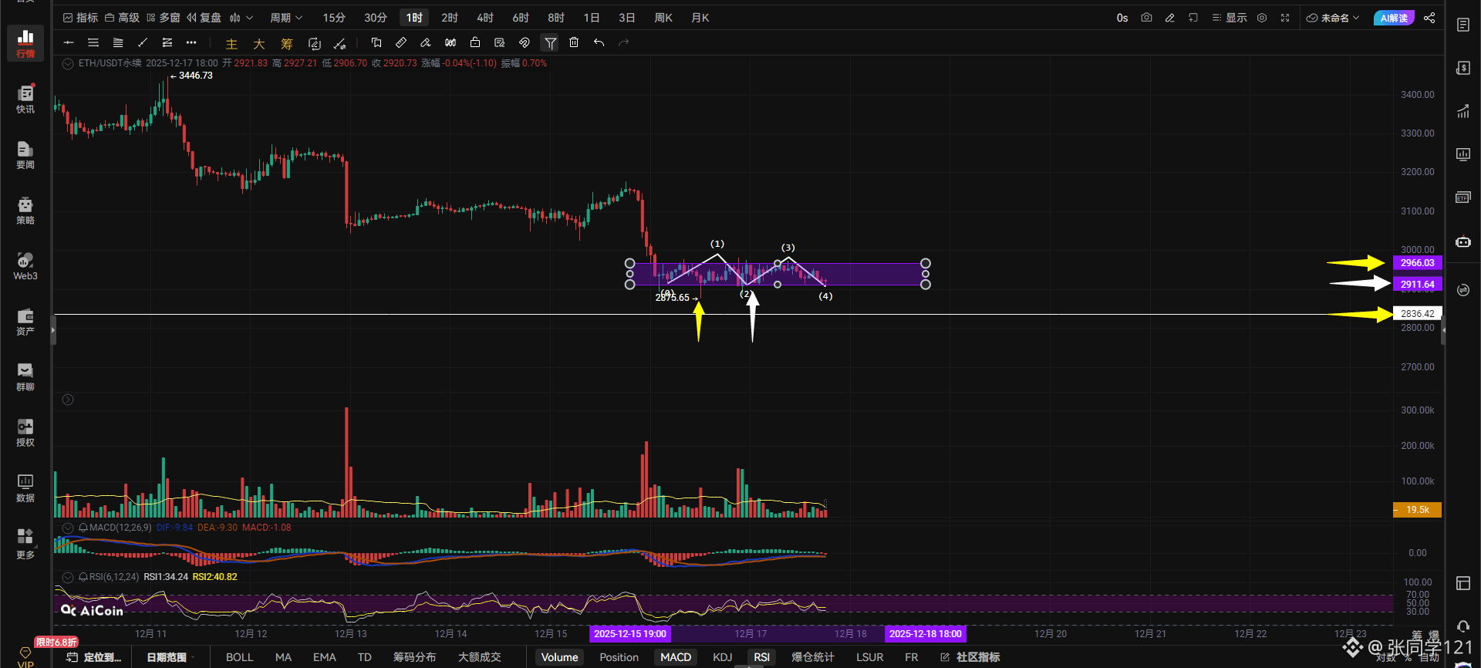The image size is (1481, 668).
Task: Click the pencil edit icon in top bar
Action: pyautogui.click(x=1169, y=17)
